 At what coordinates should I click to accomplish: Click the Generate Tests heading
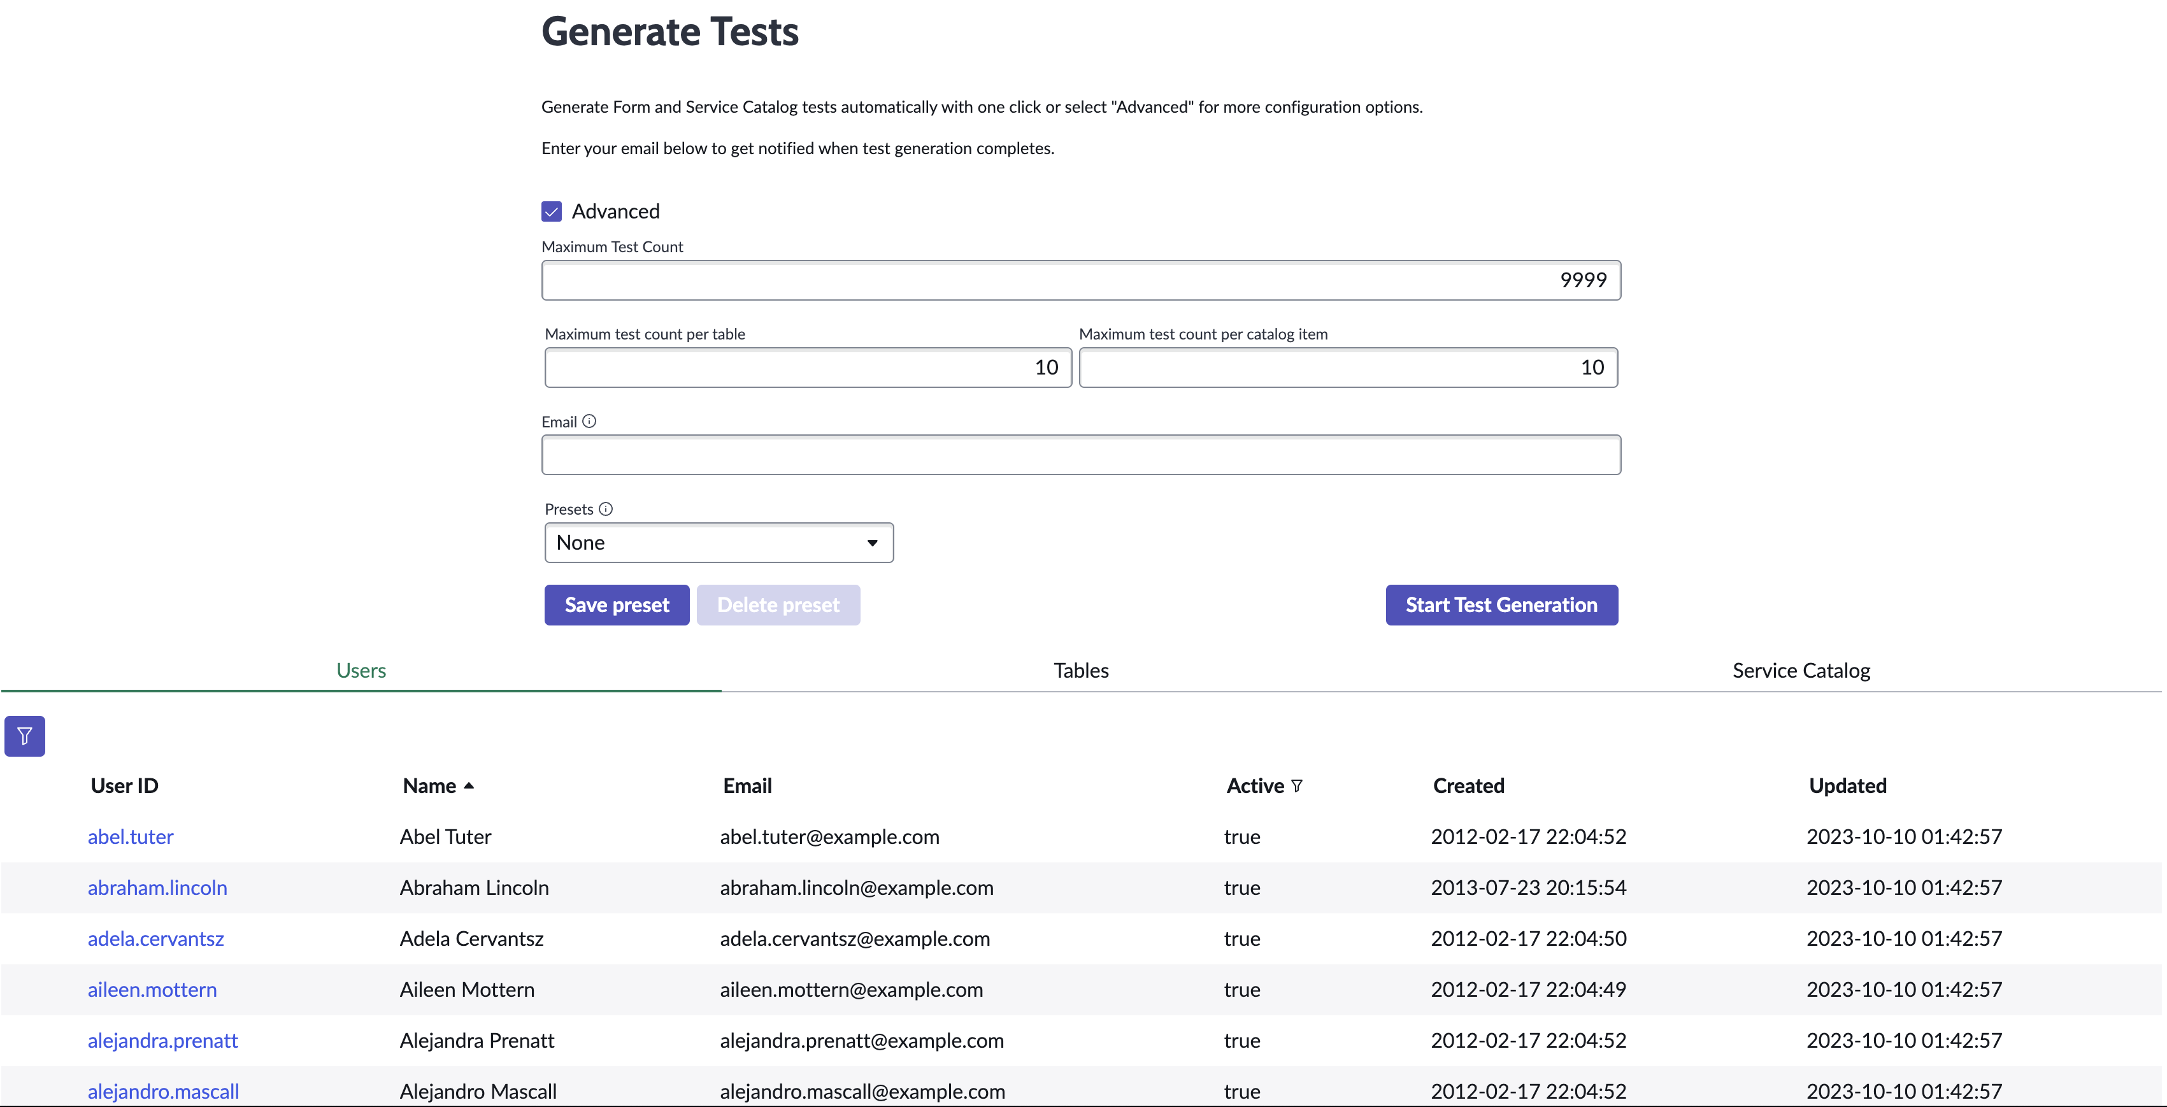669,32
